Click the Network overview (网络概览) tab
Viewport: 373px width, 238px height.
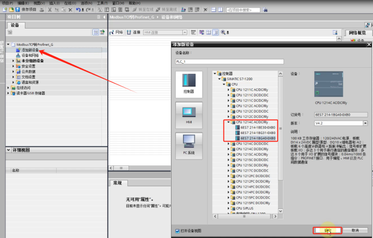[357, 33]
